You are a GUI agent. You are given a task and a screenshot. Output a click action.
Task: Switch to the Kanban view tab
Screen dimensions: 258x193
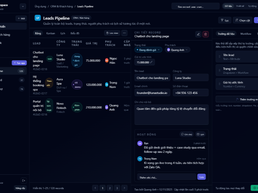[x=50, y=33]
